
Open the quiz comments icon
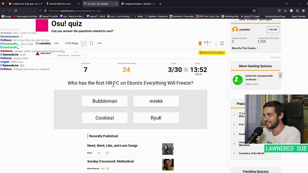(83, 43)
